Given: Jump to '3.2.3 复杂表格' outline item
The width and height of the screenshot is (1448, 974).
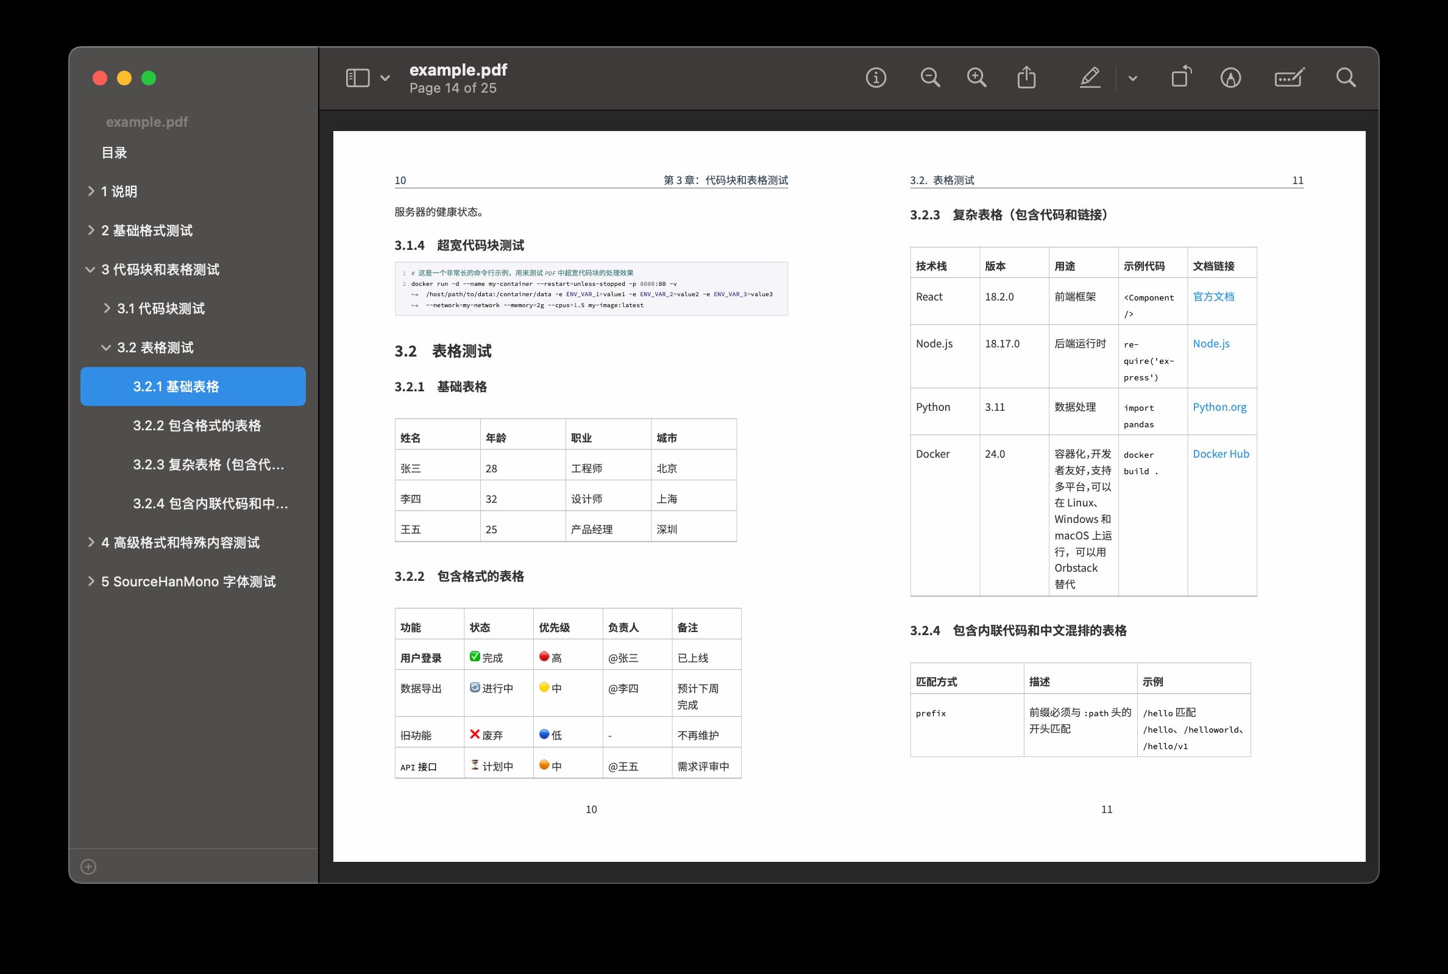Looking at the screenshot, I should (x=208, y=464).
